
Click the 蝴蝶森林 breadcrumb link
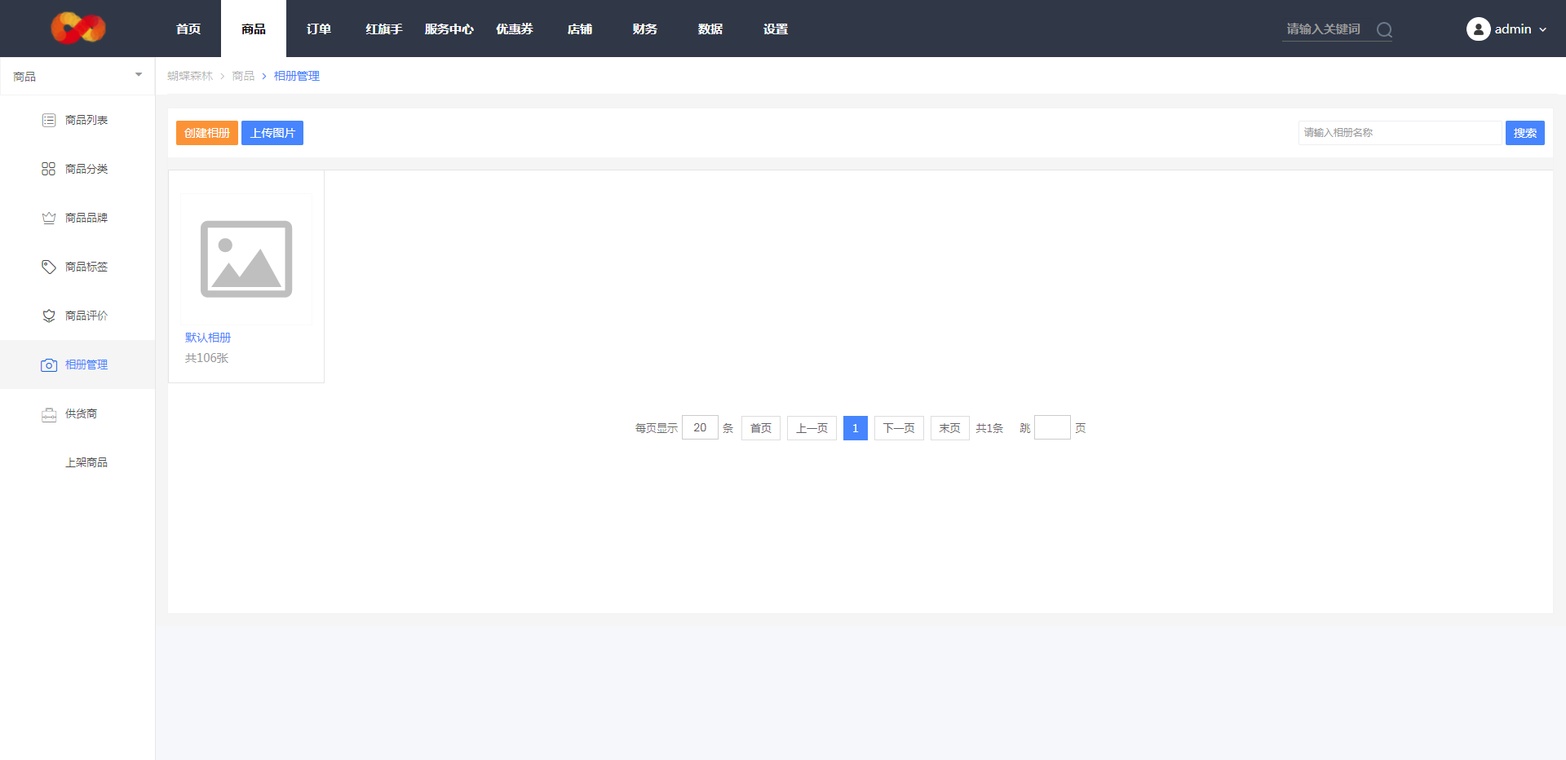(190, 76)
